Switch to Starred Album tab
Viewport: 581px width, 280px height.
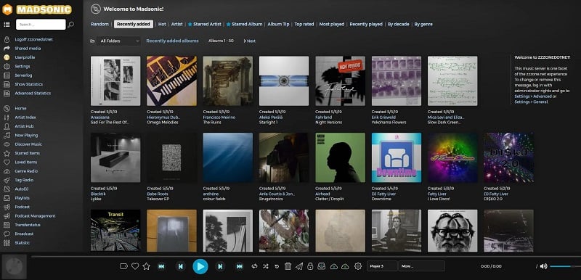tap(245, 24)
